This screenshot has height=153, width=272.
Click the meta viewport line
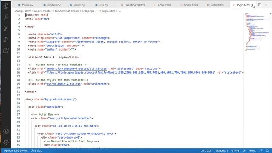(94, 42)
